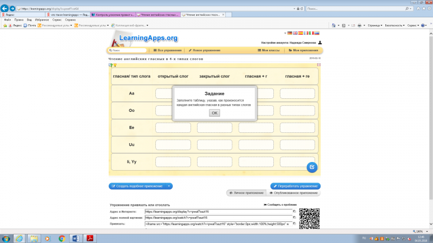Open Мои классы link
433x243 pixels.
268,50
